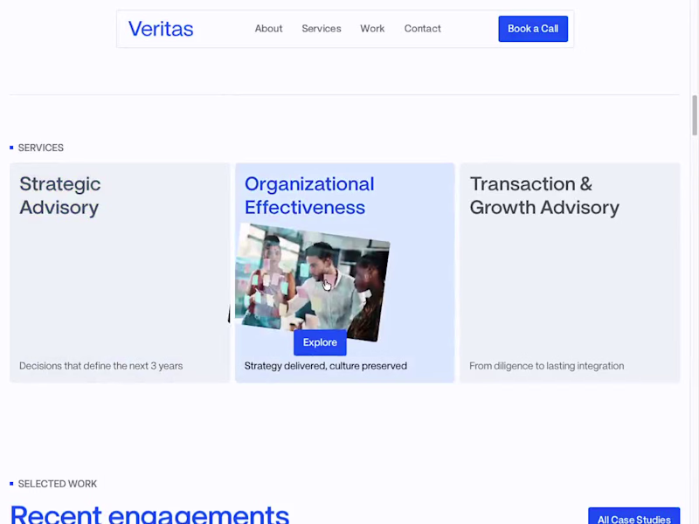This screenshot has height=524, width=699.
Task: Open the Services nav item
Action: coord(322,29)
